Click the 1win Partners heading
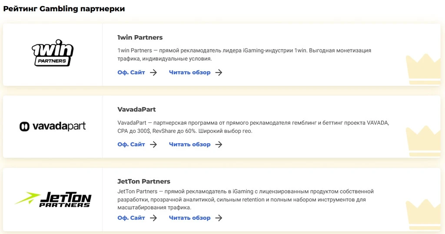Screen dimensions: 445x234 point(140,37)
